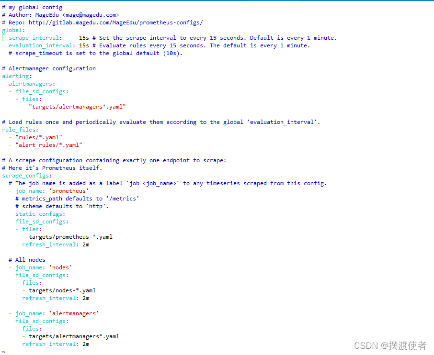Image resolution: width=434 pixels, height=355 pixels.
Task: Click the '15s' value of evaluation_interval
Action: [x=84, y=45]
